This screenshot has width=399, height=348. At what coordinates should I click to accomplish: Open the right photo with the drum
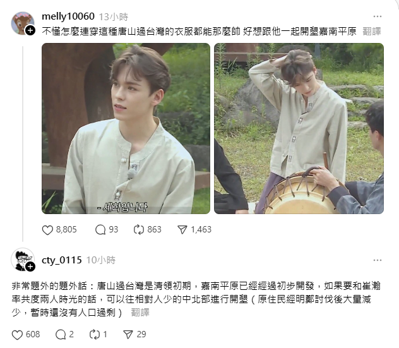(x=299, y=129)
